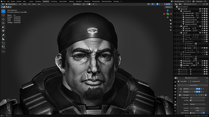The image size is (209, 117).
Task: Select the Rotate tool
Action: coord(3,23)
